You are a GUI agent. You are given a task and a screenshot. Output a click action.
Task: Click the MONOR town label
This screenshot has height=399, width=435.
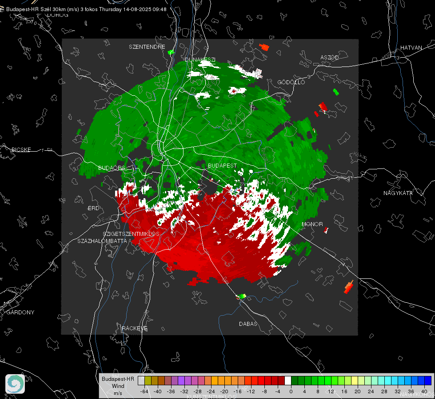(x=312, y=224)
